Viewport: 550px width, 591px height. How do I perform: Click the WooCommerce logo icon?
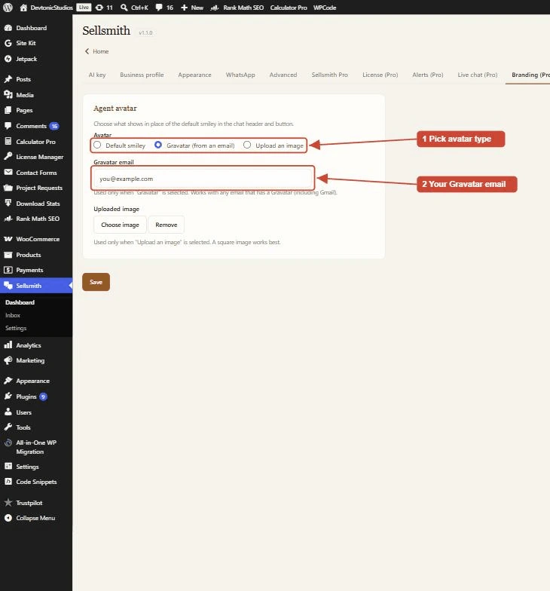tap(8, 239)
